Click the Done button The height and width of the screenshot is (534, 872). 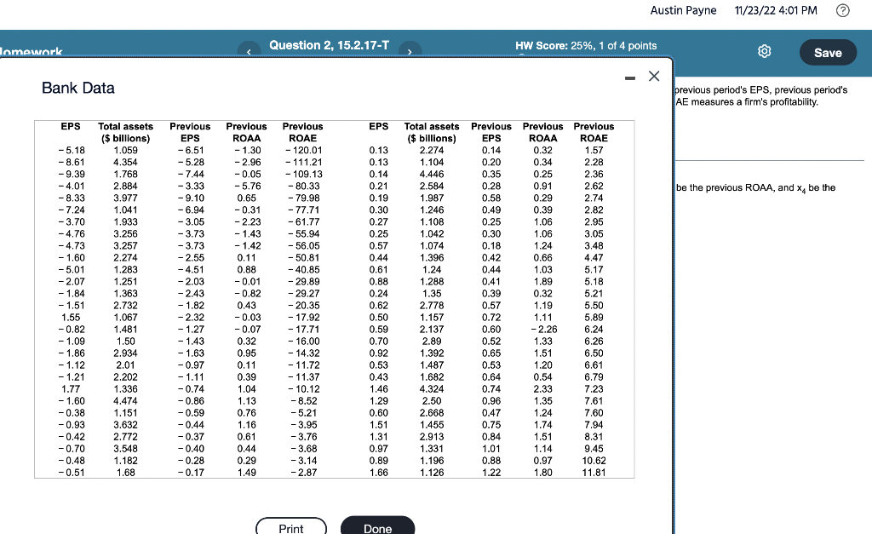tap(377, 526)
